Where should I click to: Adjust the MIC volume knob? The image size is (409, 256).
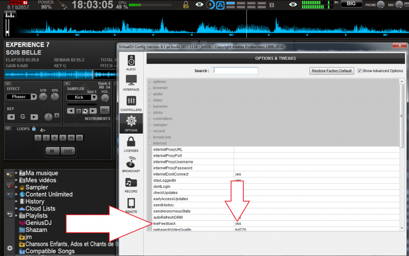(x=399, y=5)
